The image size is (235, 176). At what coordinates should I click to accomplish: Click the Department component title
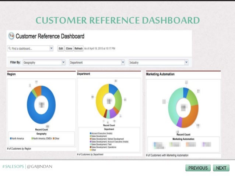pos(84,74)
